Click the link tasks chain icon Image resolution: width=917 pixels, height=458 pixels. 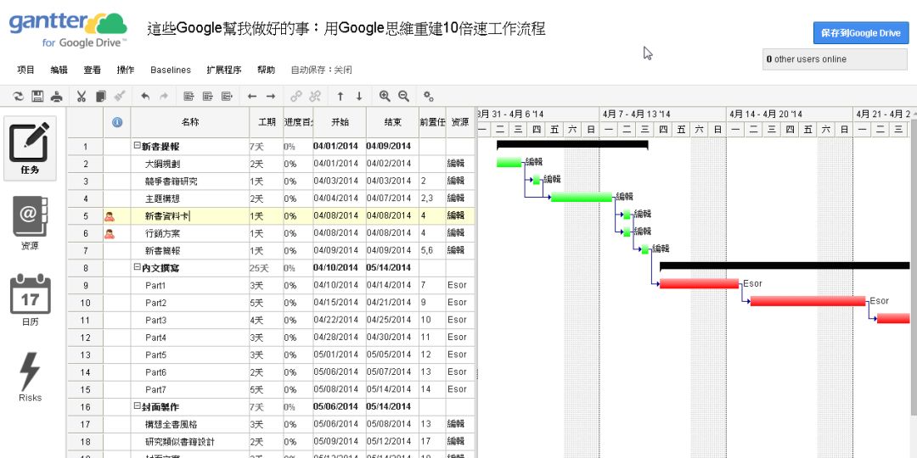click(x=296, y=97)
